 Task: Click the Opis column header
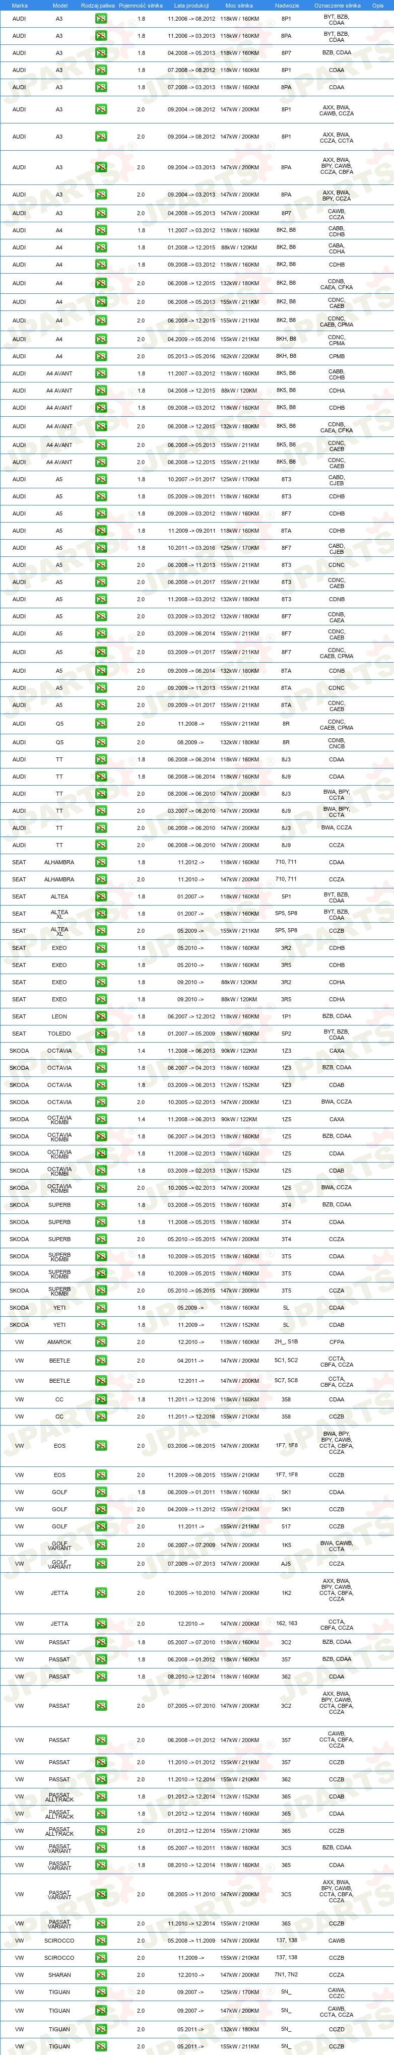pos(378,6)
